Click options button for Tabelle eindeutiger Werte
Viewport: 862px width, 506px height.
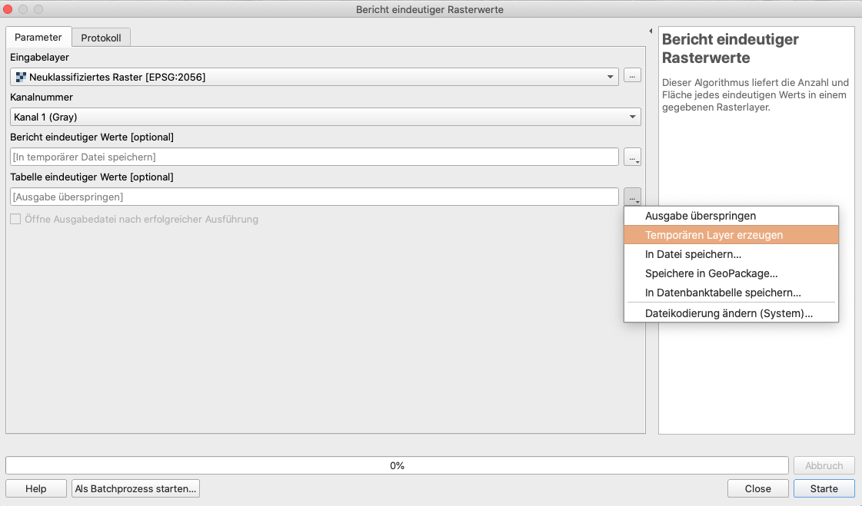[x=632, y=197]
